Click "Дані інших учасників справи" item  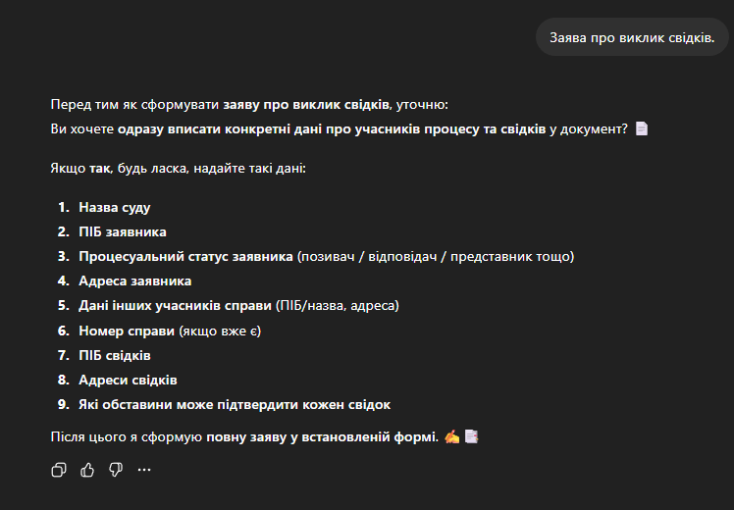175,306
